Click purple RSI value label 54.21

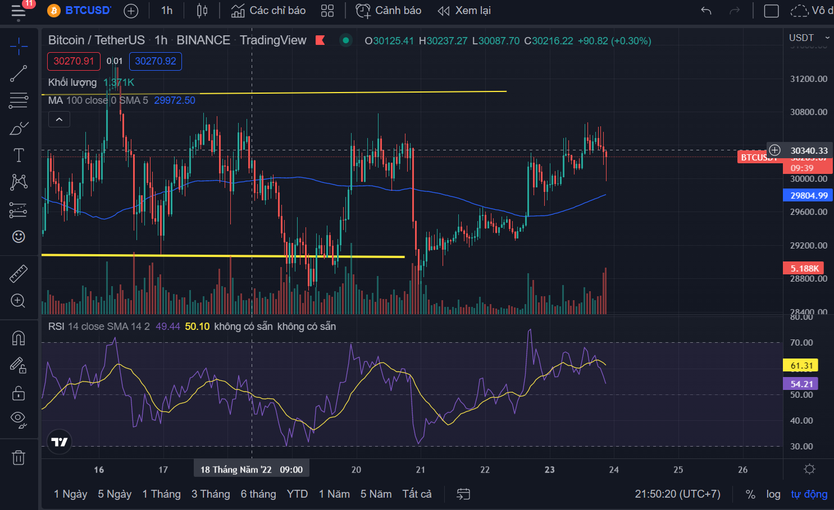point(801,384)
